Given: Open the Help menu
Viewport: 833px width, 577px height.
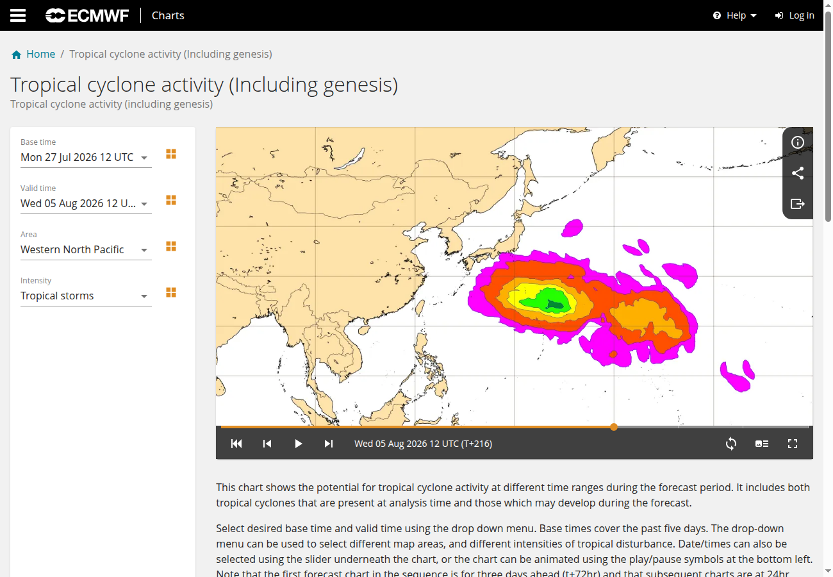Looking at the screenshot, I should point(735,15).
